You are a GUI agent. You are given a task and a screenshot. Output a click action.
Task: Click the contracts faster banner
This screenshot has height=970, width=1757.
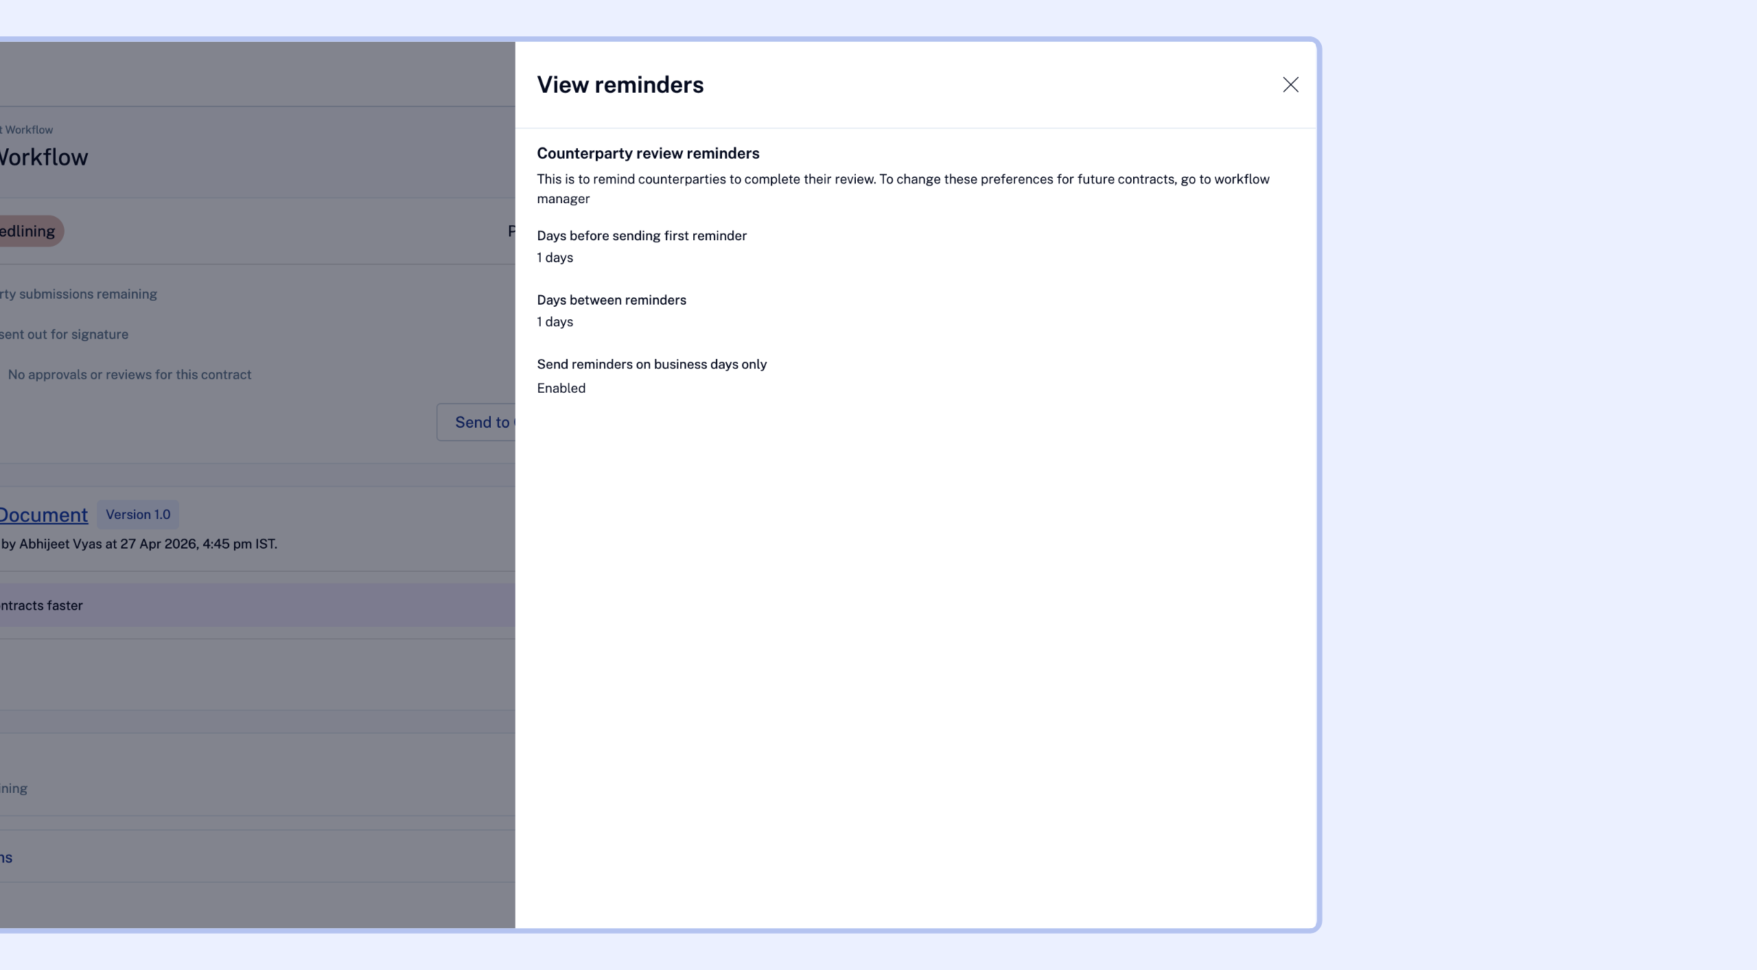[41, 605]
